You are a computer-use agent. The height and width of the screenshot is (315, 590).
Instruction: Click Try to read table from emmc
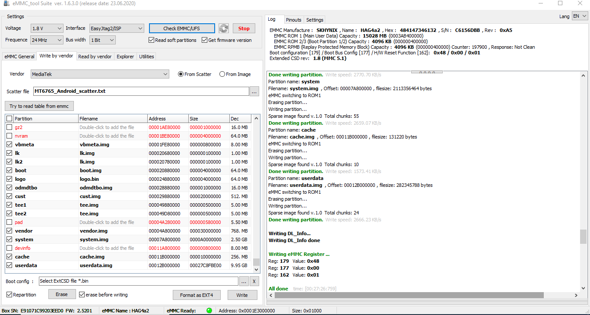[x=39, y=106]
